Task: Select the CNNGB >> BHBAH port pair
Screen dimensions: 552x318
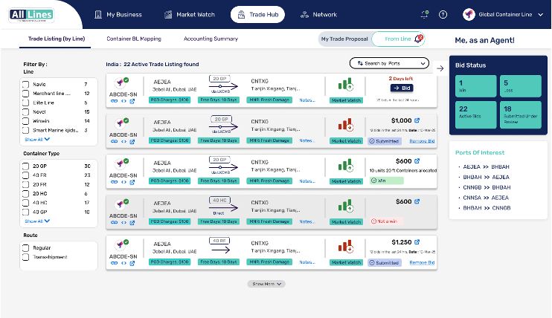Action: [x=487, y=187]
